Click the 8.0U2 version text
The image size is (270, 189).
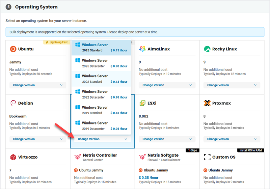coord(143,116)
